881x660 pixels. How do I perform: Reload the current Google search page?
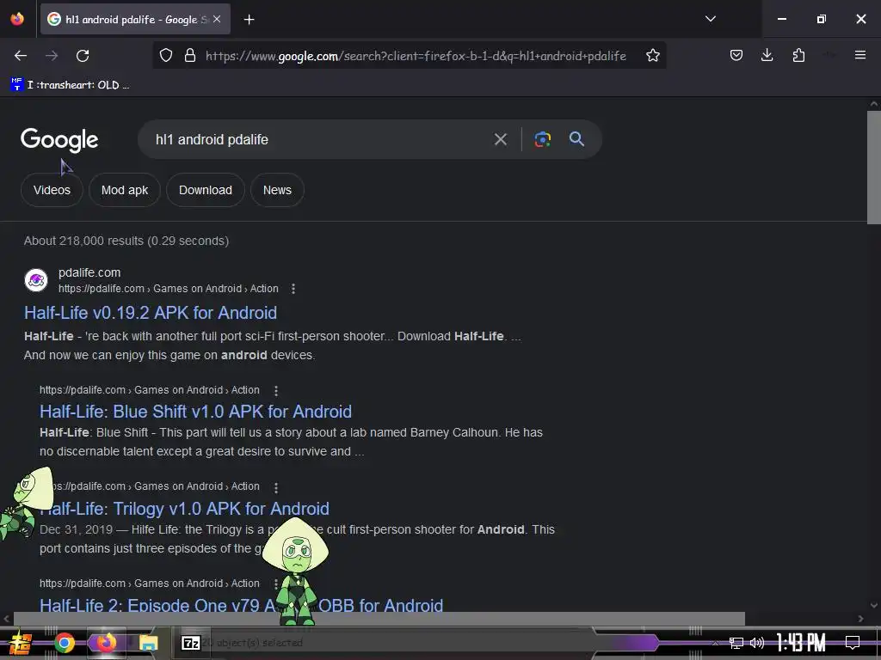tap(83, 56)
